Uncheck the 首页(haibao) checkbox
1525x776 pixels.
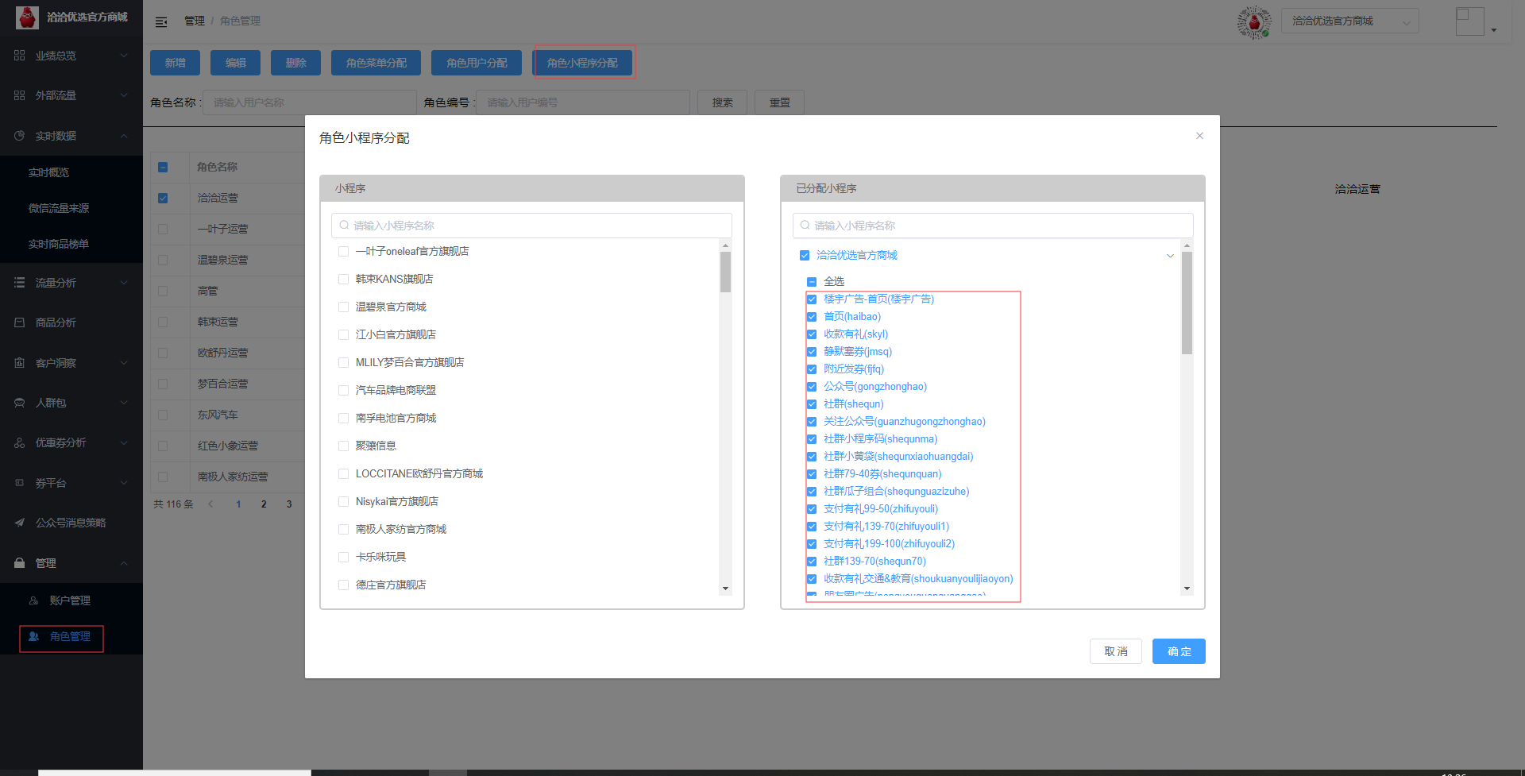(812, 317)
